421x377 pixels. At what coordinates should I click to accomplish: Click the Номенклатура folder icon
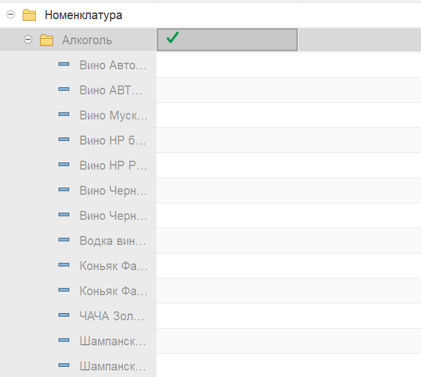29,15
